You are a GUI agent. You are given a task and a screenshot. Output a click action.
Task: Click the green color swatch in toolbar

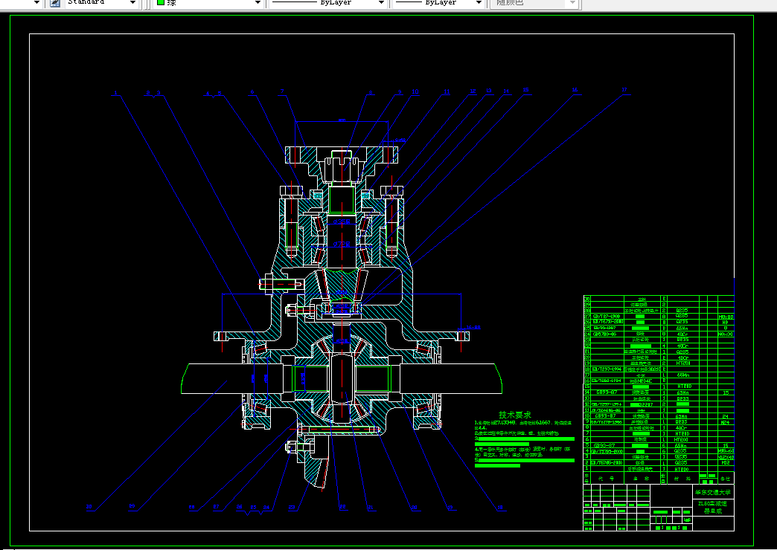tap(161, 2)
